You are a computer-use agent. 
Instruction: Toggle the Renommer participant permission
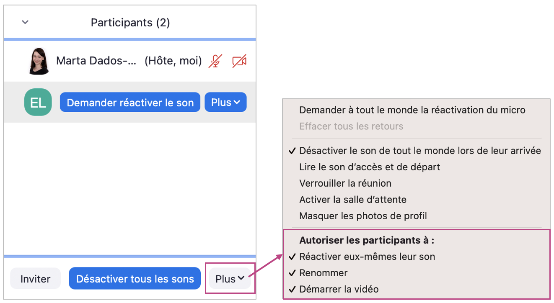[323, 273]
